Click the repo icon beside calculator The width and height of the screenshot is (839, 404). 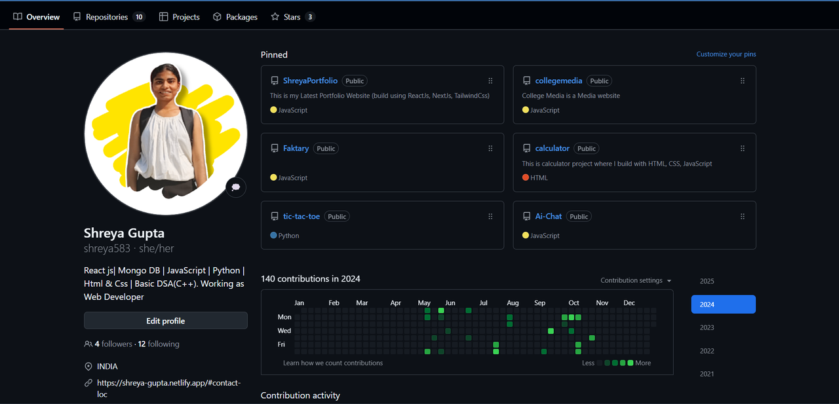[x=526, y=149]
